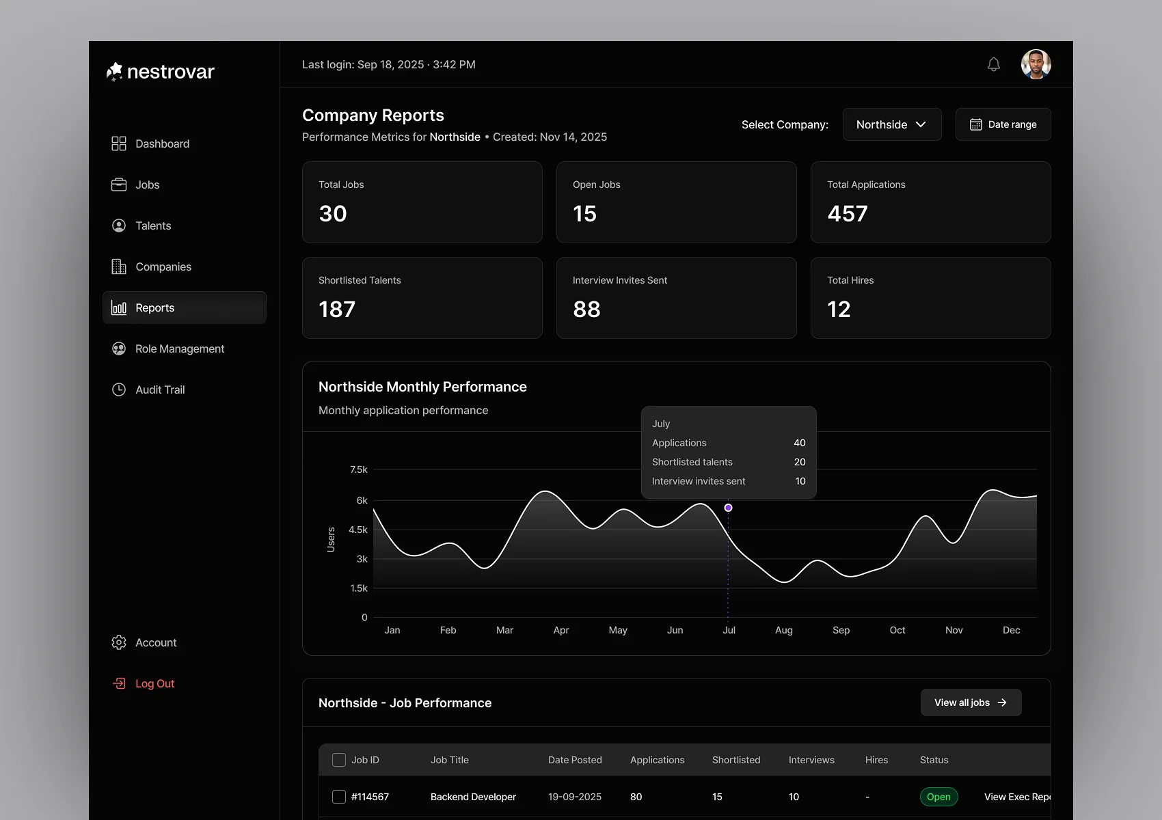Click the Log Out door icon
This screenshot has width=1162, height=820.
119,683
